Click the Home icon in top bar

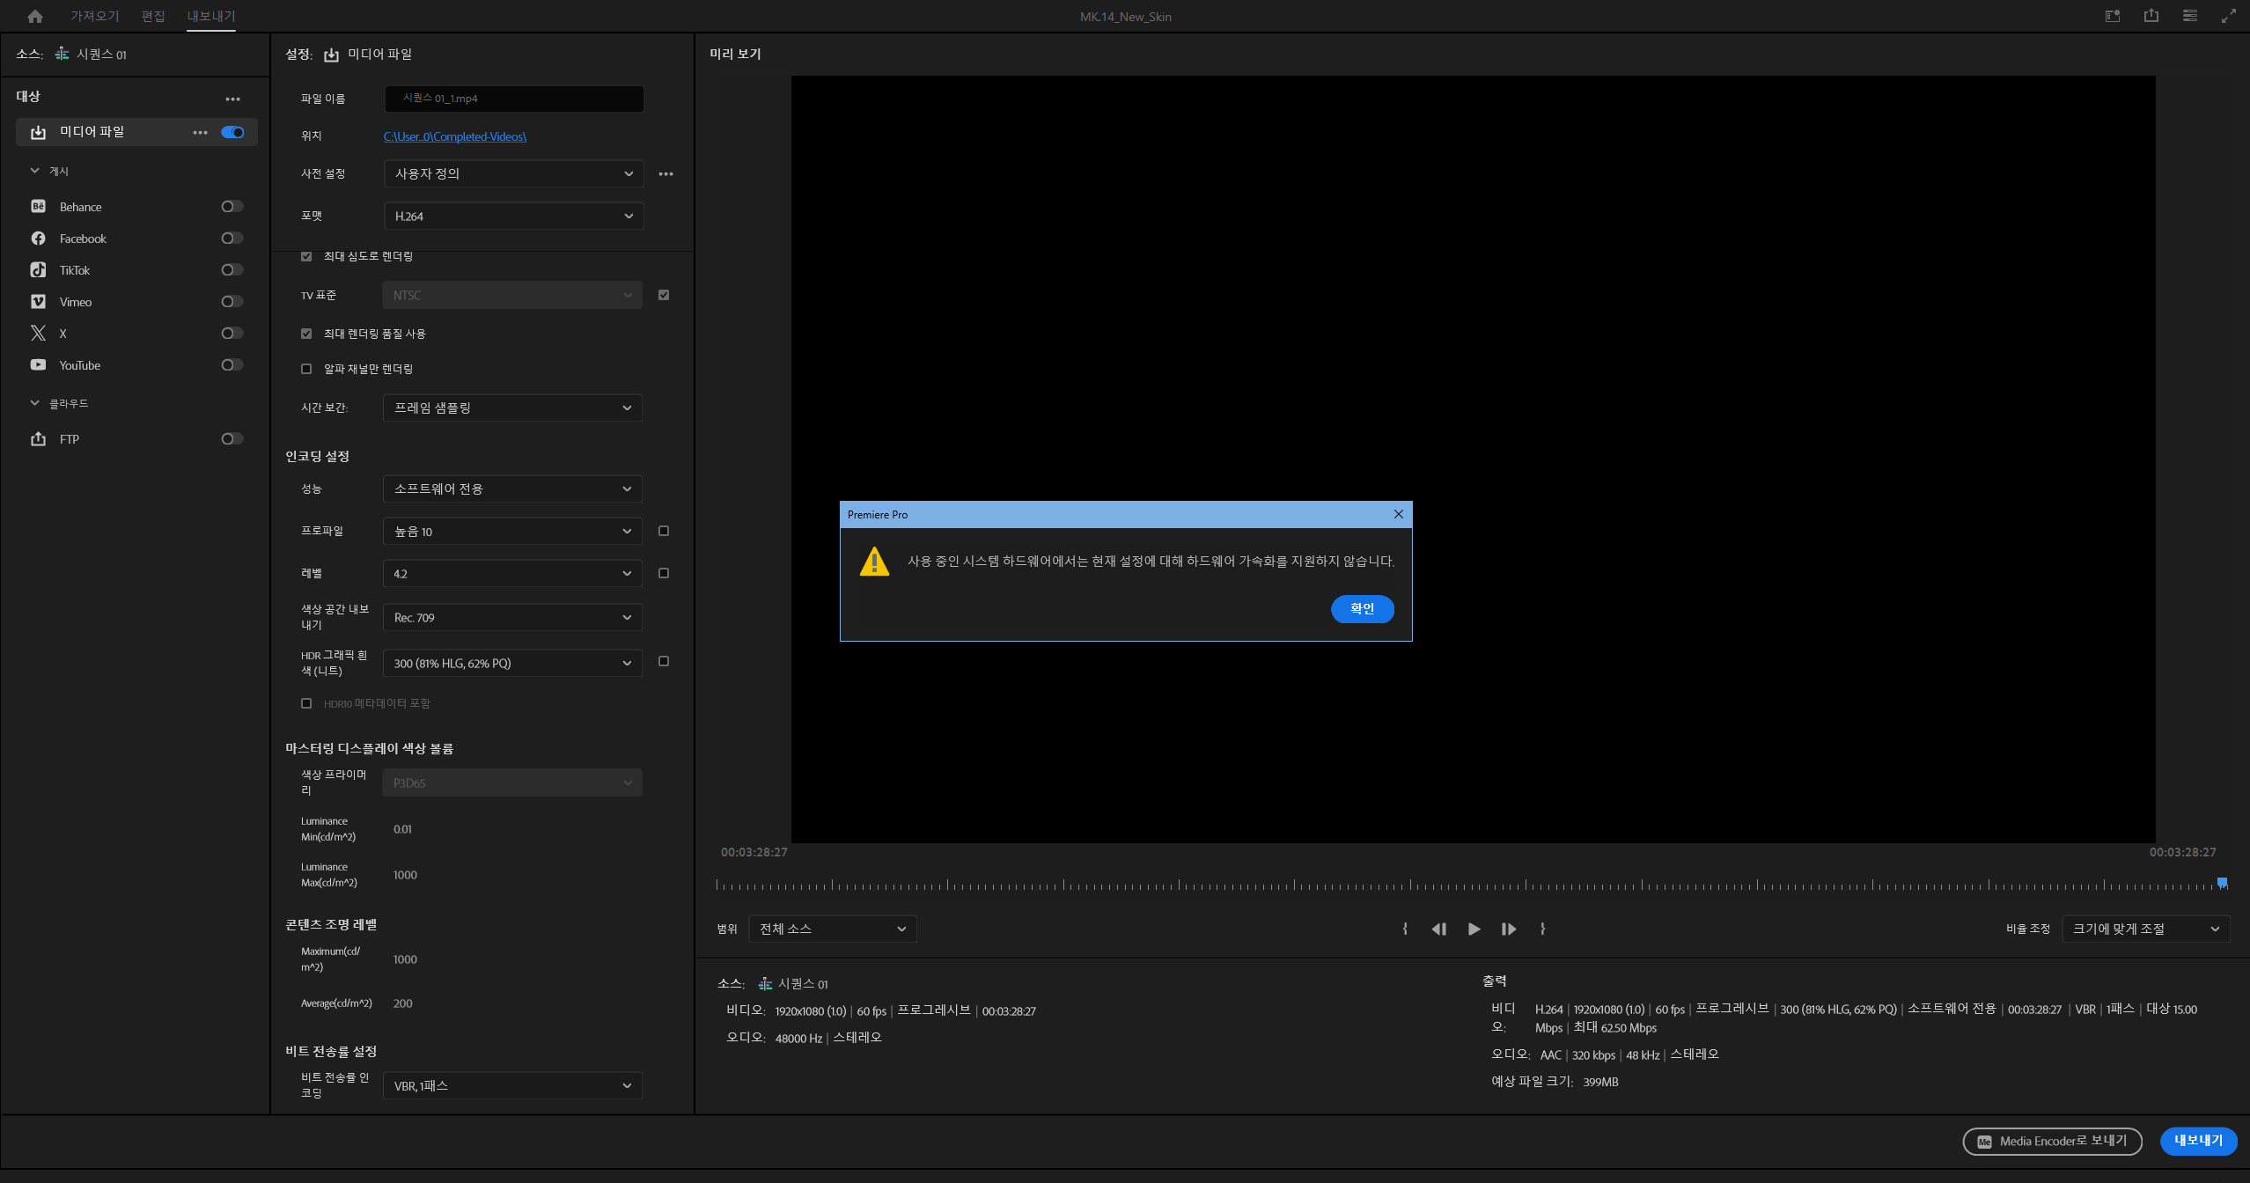[x=35, y=17]
